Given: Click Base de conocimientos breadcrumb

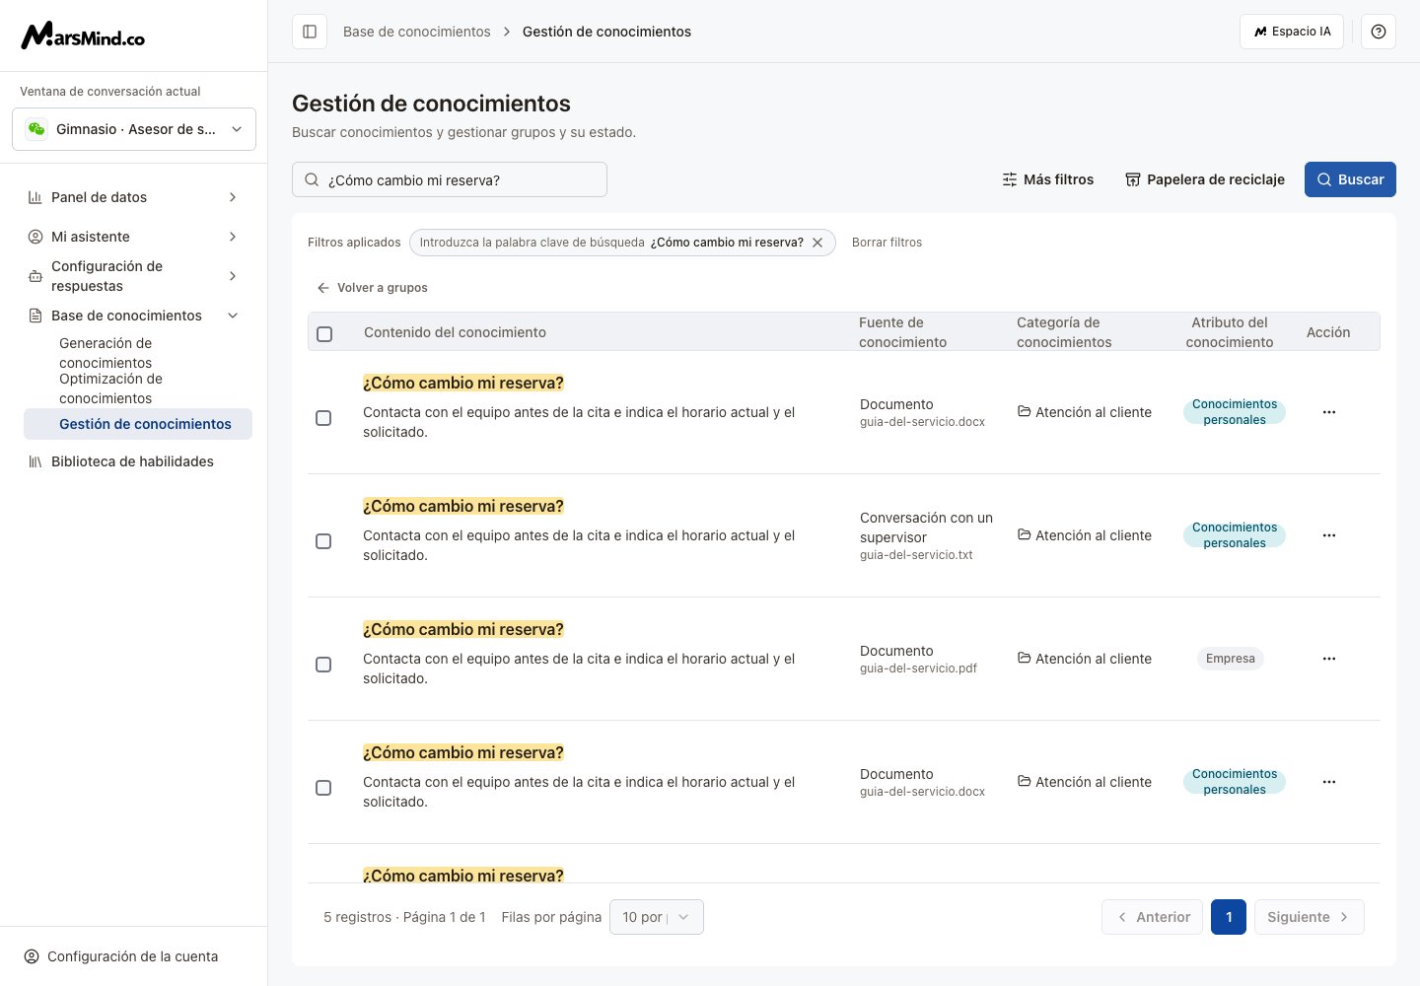Looking at the screenshot, I should (x=417, y=32).
